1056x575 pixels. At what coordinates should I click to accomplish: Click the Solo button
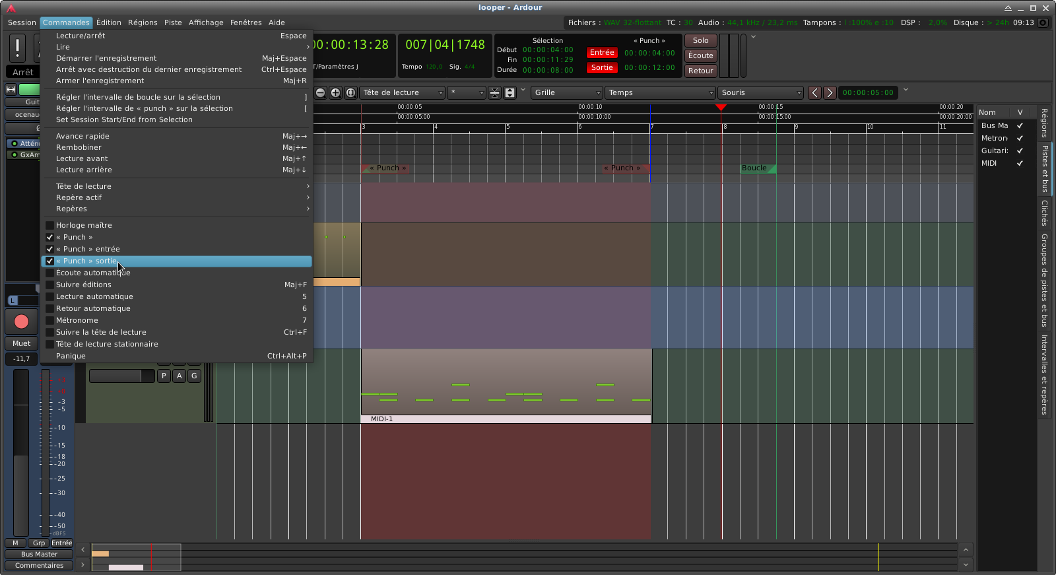(700, 41)
